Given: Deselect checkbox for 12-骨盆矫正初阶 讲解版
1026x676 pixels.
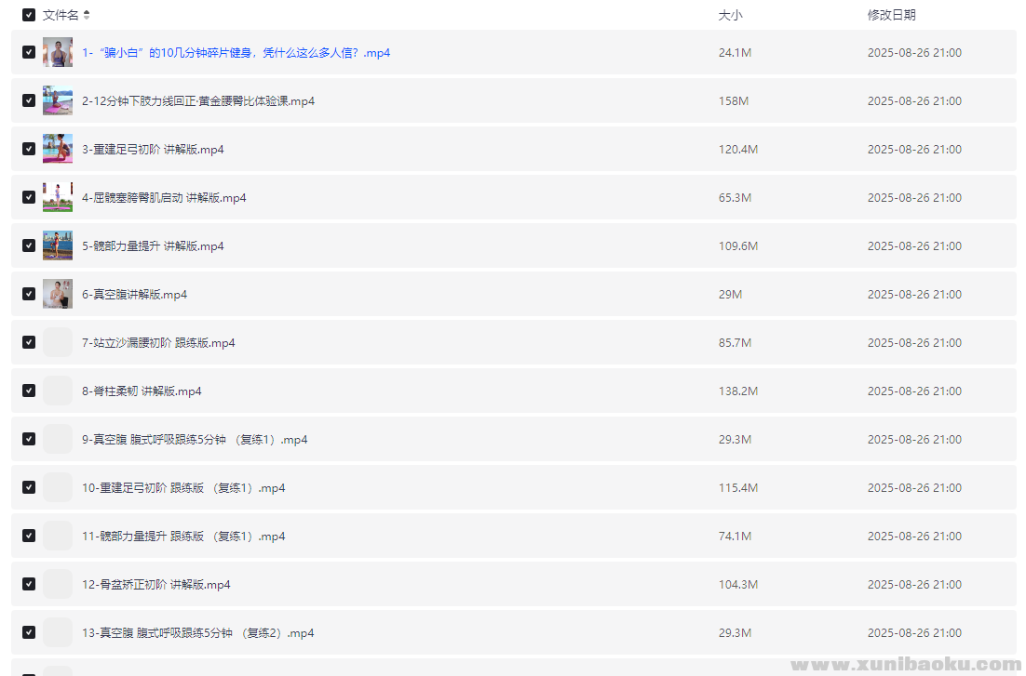Looking at the screenshot, I should (29, 585).
